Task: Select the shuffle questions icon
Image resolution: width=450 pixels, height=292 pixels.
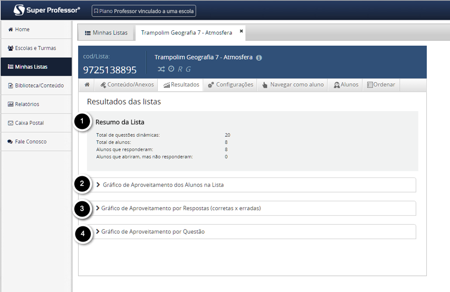Action: (x=162, y=69)
